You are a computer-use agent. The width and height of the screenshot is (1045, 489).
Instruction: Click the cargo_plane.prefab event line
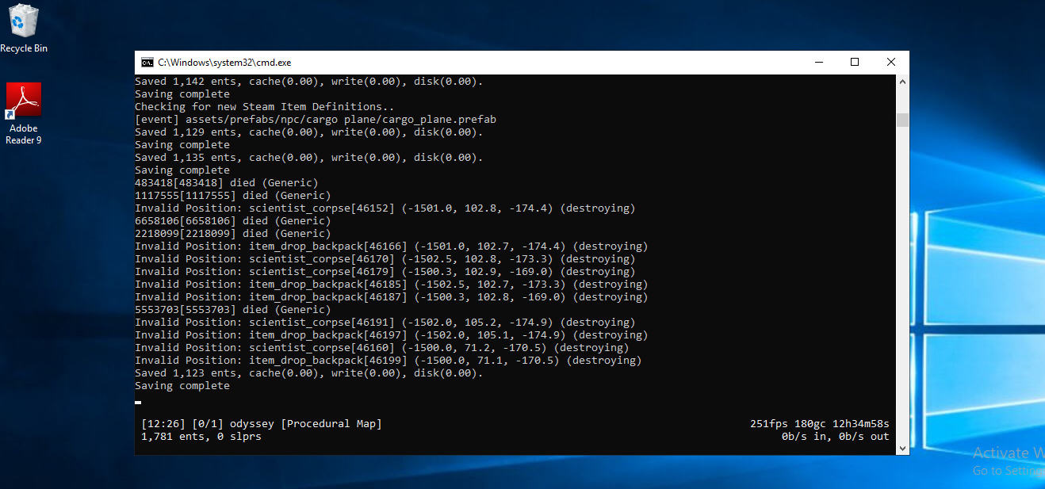(315, 120)
